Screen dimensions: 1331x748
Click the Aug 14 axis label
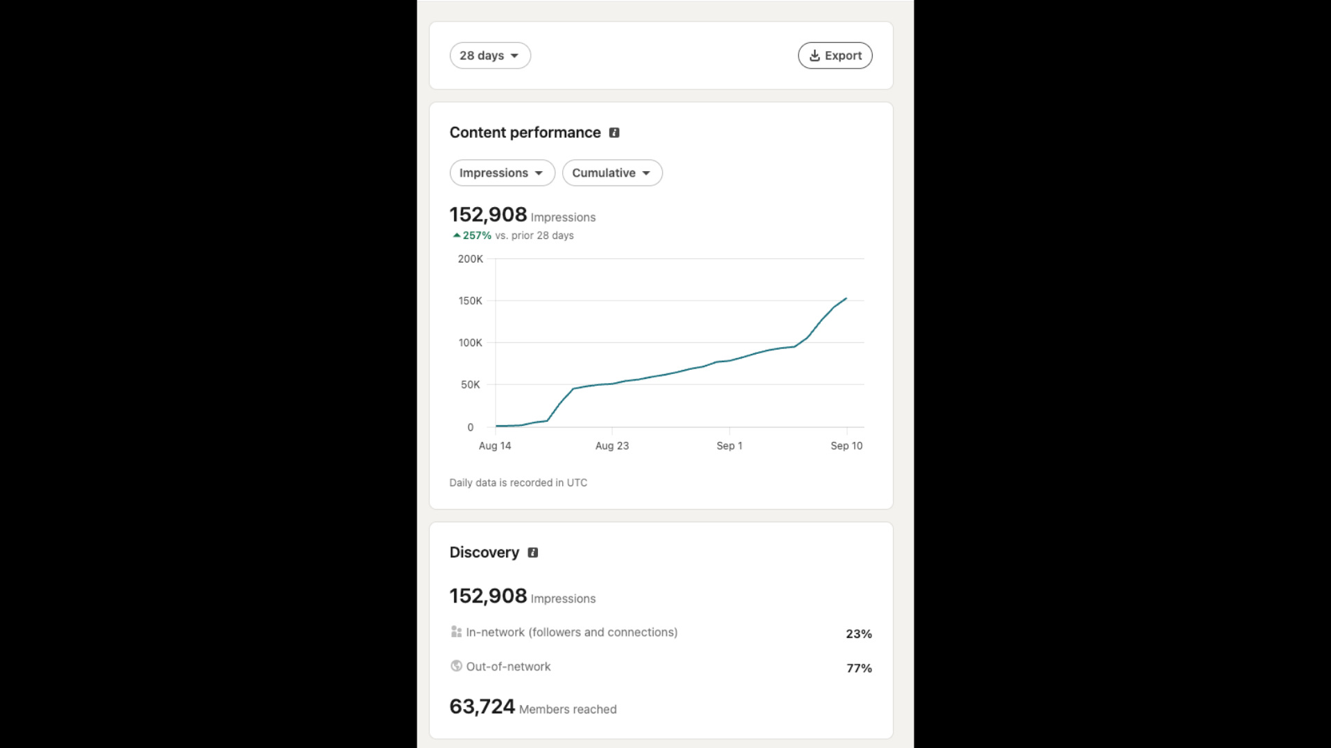tap(495, 445)
